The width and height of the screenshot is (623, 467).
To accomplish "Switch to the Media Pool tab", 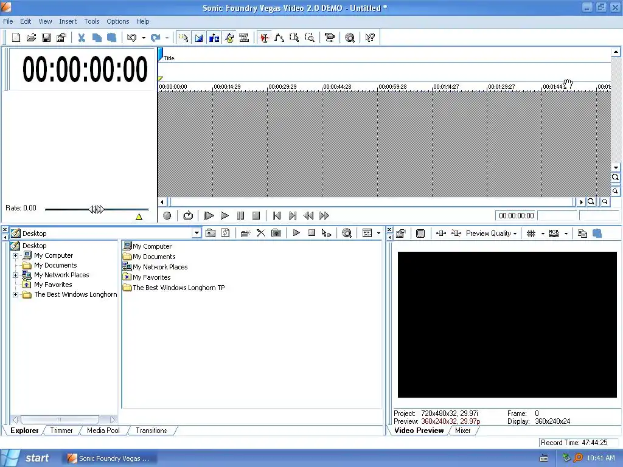I will [103, 431].
